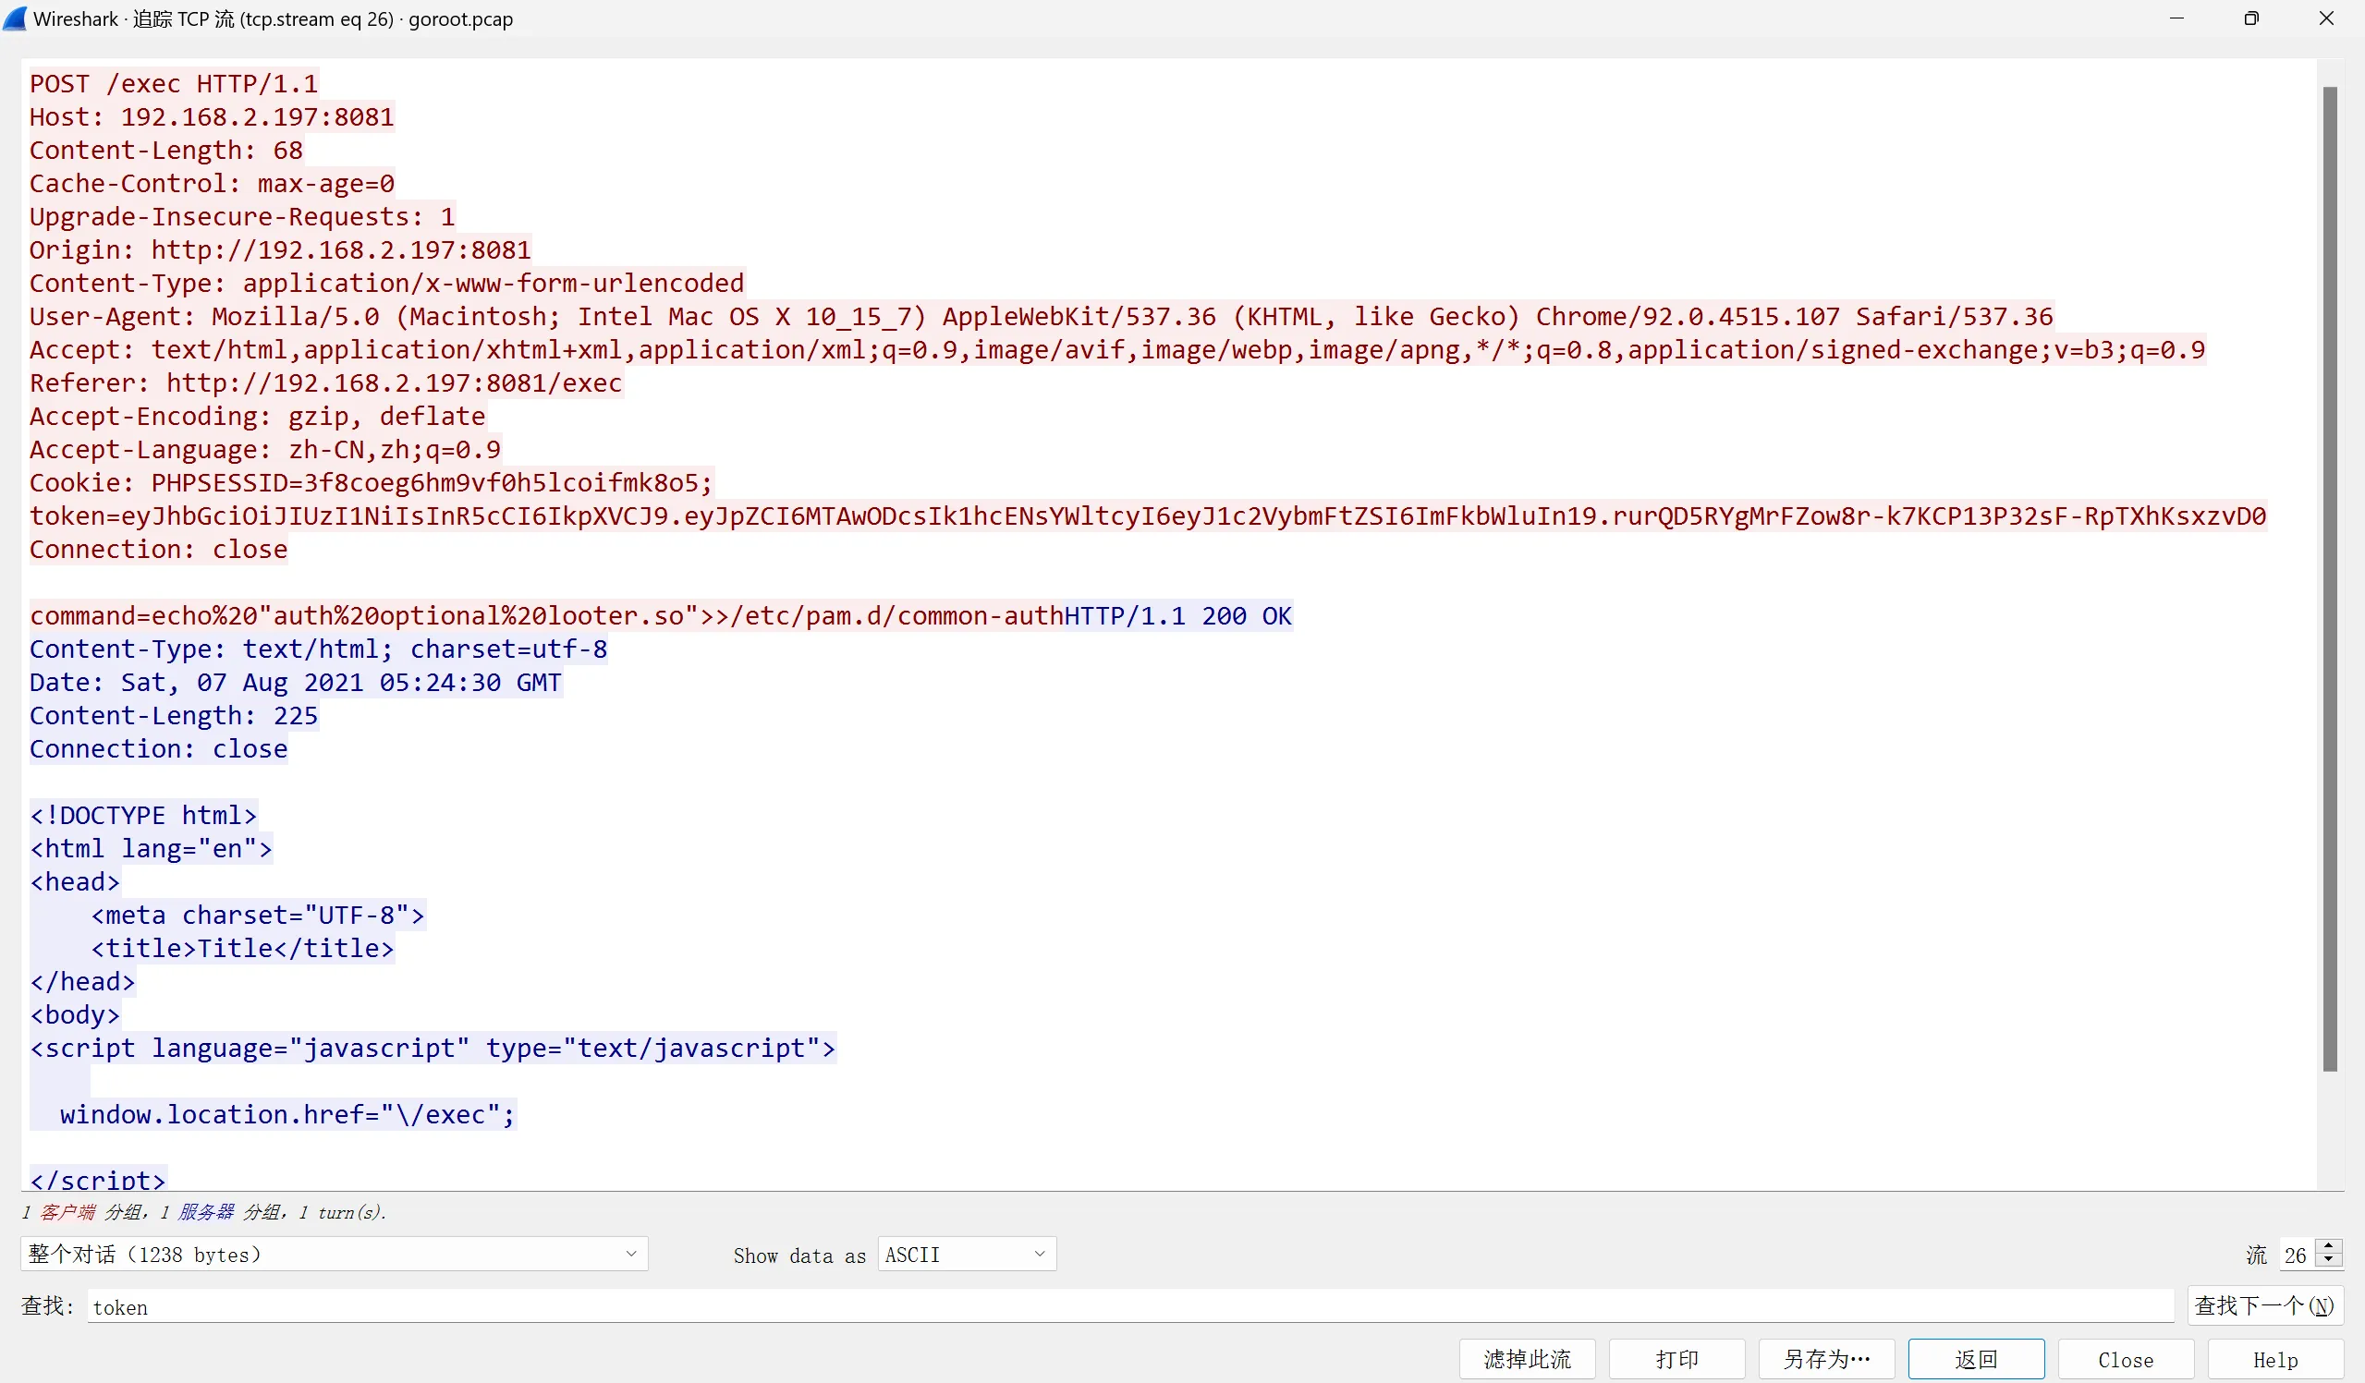Open Help for follow stream dialog
This screenshot has height=1383, width=2365.
tap(2275, 1360)
